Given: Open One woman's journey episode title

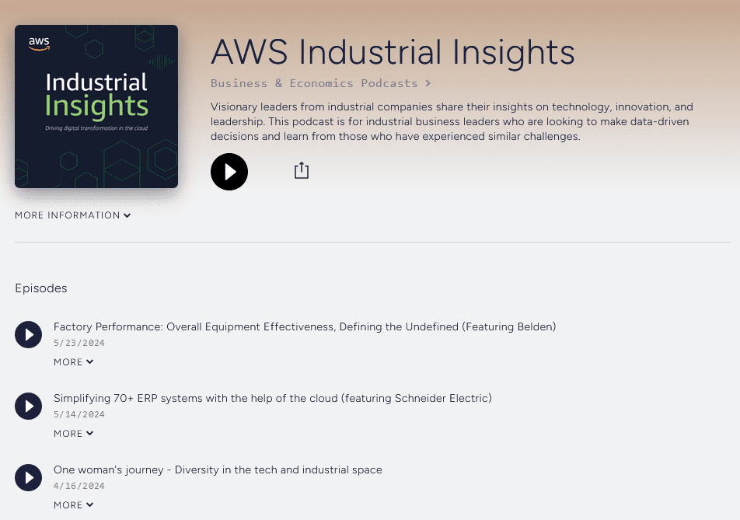Looking at the screenshot, I should click(218, 470).
